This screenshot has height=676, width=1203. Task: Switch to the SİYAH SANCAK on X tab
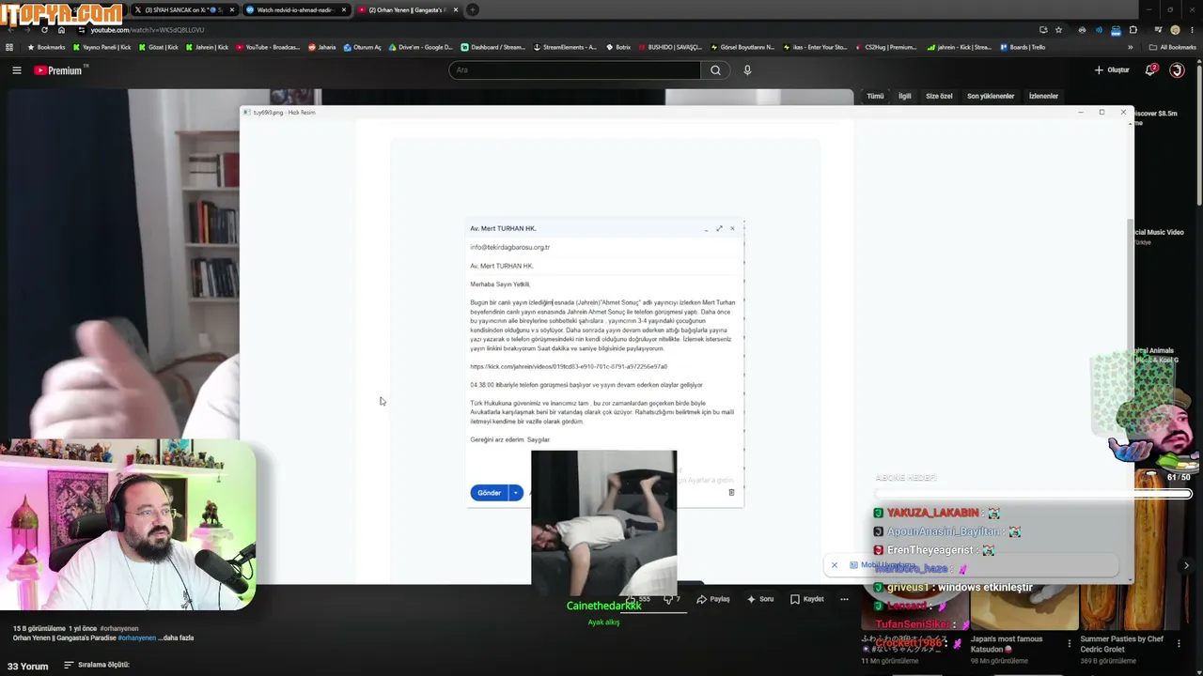[184, 10]
